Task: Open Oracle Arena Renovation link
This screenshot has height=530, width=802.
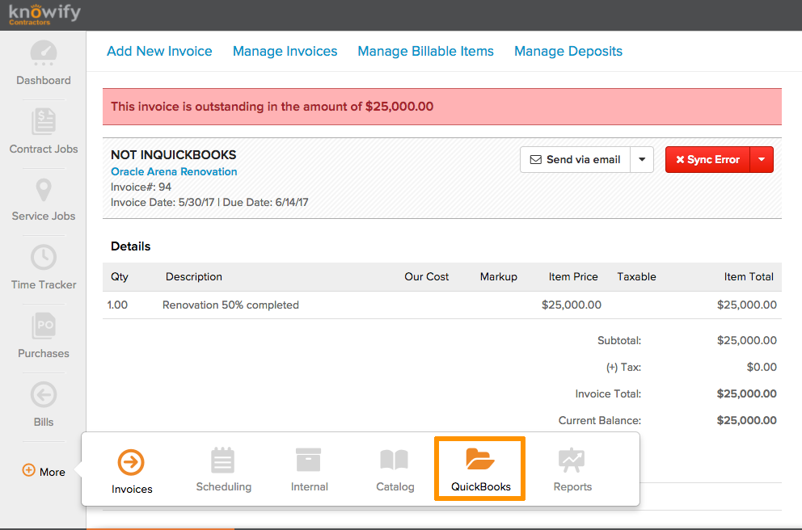Action: click(174, 172)
